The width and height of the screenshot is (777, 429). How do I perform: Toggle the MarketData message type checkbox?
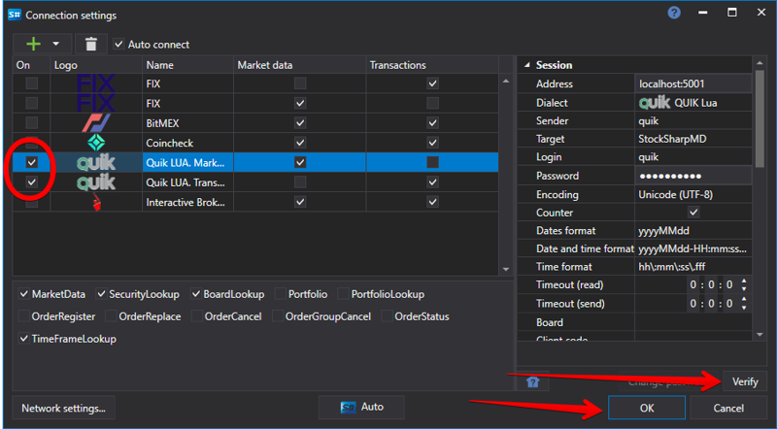(x=23, y=294)
